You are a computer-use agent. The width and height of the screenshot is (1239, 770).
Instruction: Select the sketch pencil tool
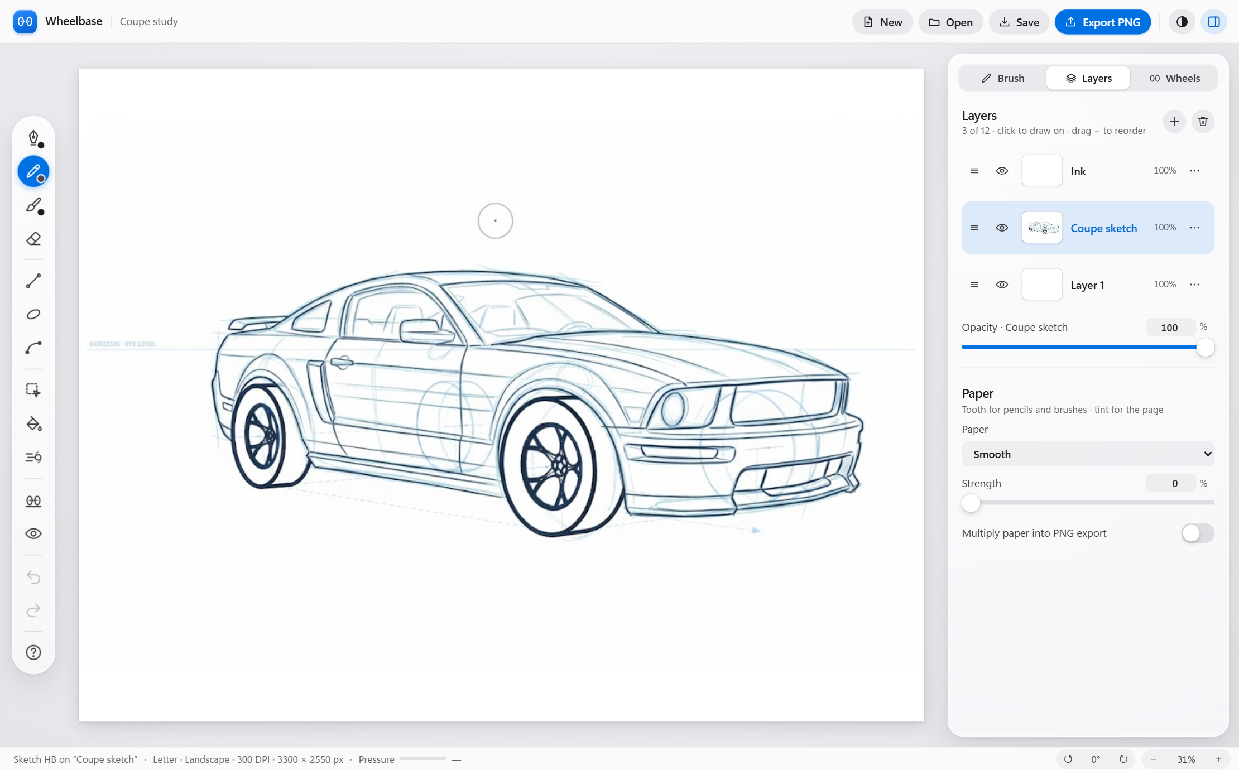33,171
